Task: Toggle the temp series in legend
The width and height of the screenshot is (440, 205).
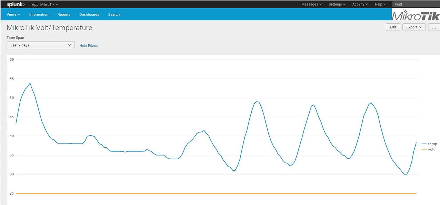Action: 429,144
